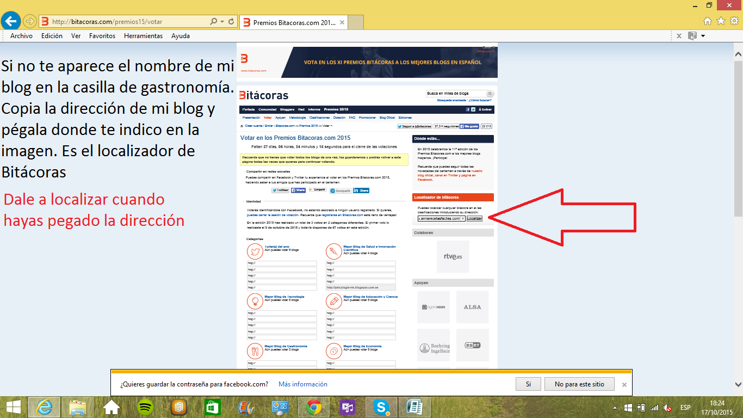This screenshot has width=743, height=418.
Task: Close the command bar with the X
Action: point(679,36)
